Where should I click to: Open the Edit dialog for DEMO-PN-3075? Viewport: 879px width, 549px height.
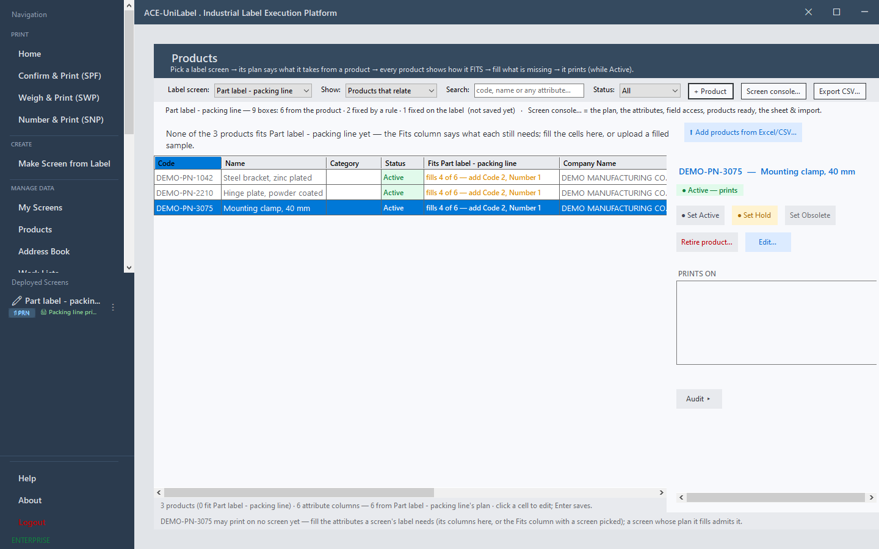click(x=768, y=242)
